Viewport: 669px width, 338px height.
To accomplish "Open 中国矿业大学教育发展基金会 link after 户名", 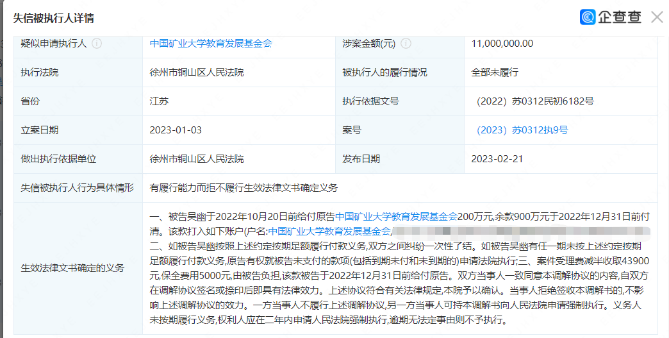I will pyautogui.click(x=329, y=232).
